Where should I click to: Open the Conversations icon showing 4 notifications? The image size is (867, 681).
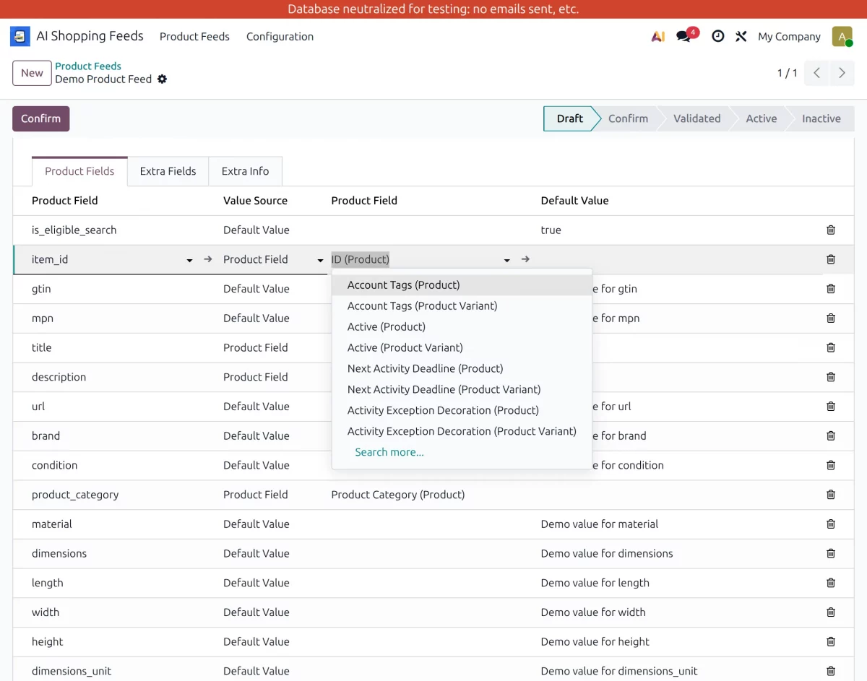click(683, 36)
